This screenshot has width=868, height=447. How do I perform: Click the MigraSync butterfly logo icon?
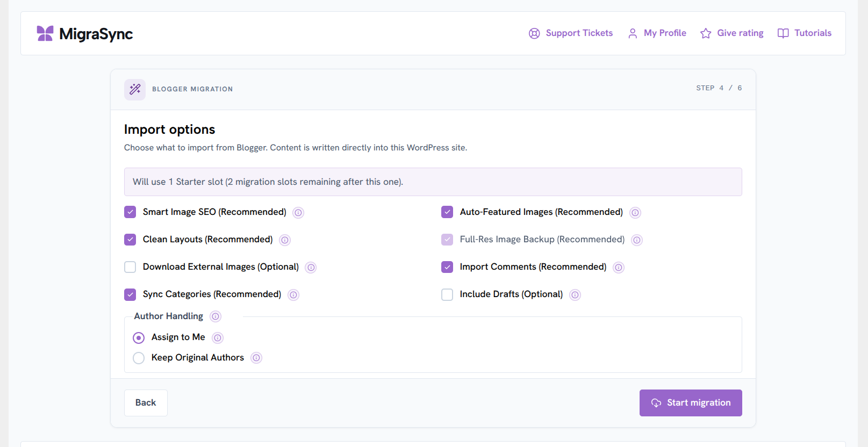pyautogui.click(x=45, y=33)
